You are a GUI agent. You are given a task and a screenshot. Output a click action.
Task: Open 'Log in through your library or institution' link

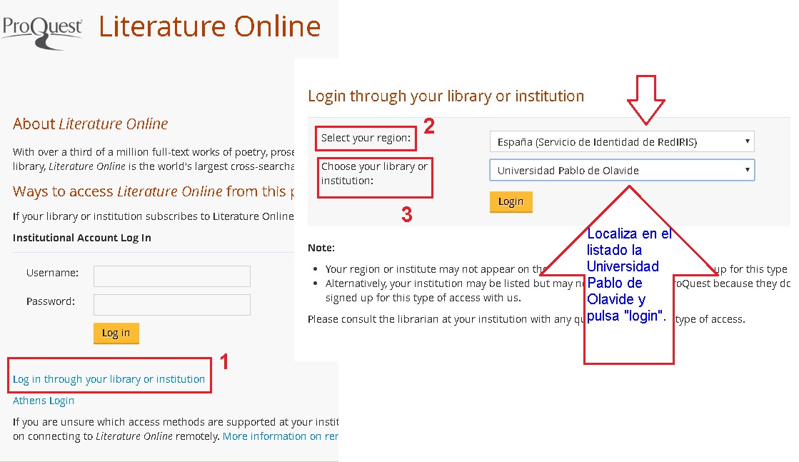point(109,379)
